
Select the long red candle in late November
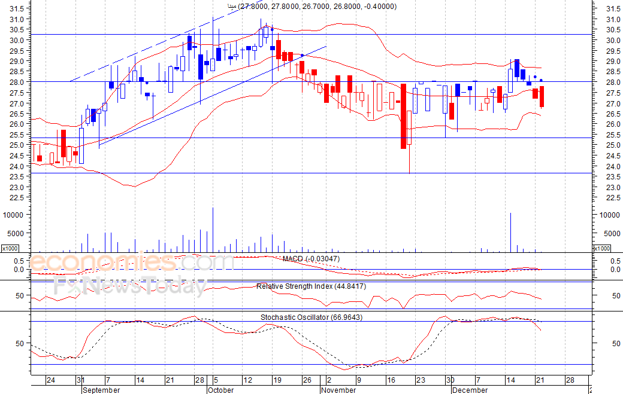coord(404,116)
